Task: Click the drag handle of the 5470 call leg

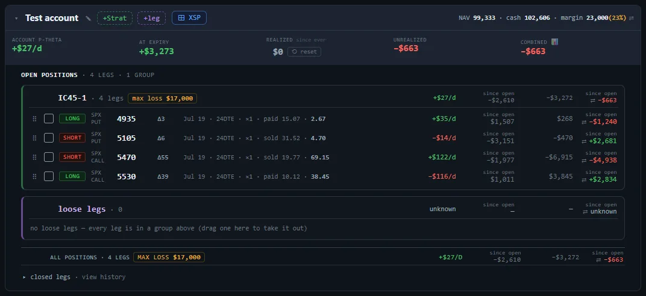Action: [x=34, y=157]
